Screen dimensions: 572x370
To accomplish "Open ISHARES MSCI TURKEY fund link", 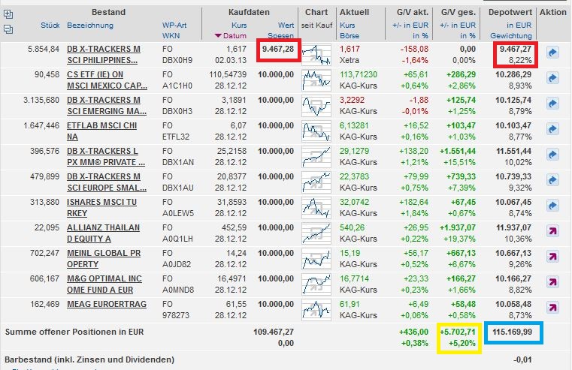I will click(101, 208).
